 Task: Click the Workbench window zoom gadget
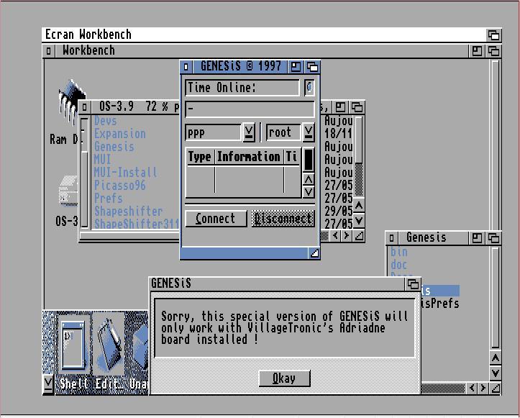pyautogui.click(x=477, y=51)
